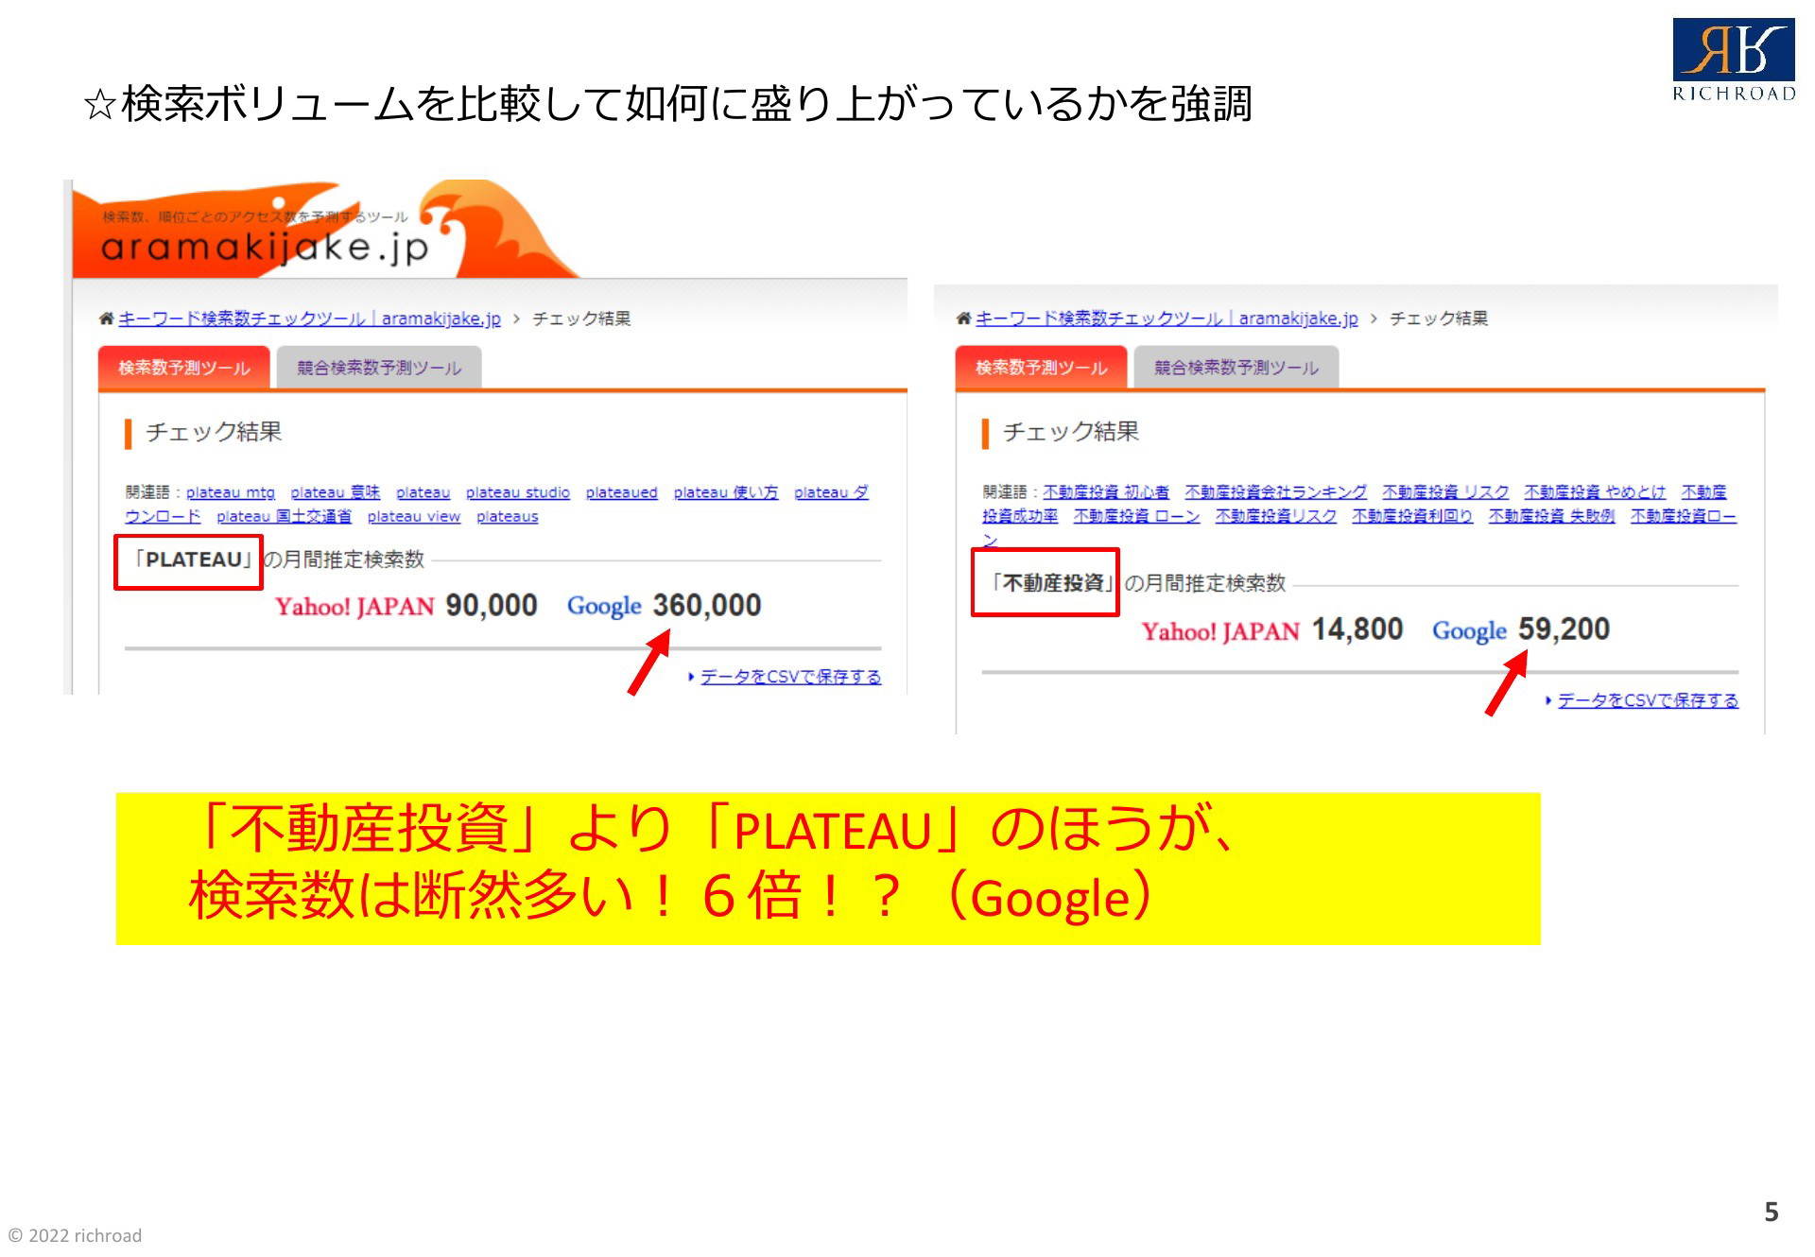Open the 検索数予測ツール tab in the 不動産投資 panel
Screen dimensions: 1815x1257
click(1041, 368)
